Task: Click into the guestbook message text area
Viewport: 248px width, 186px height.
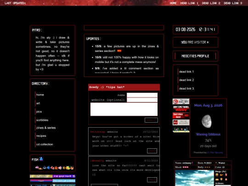Action: point(124,109)
